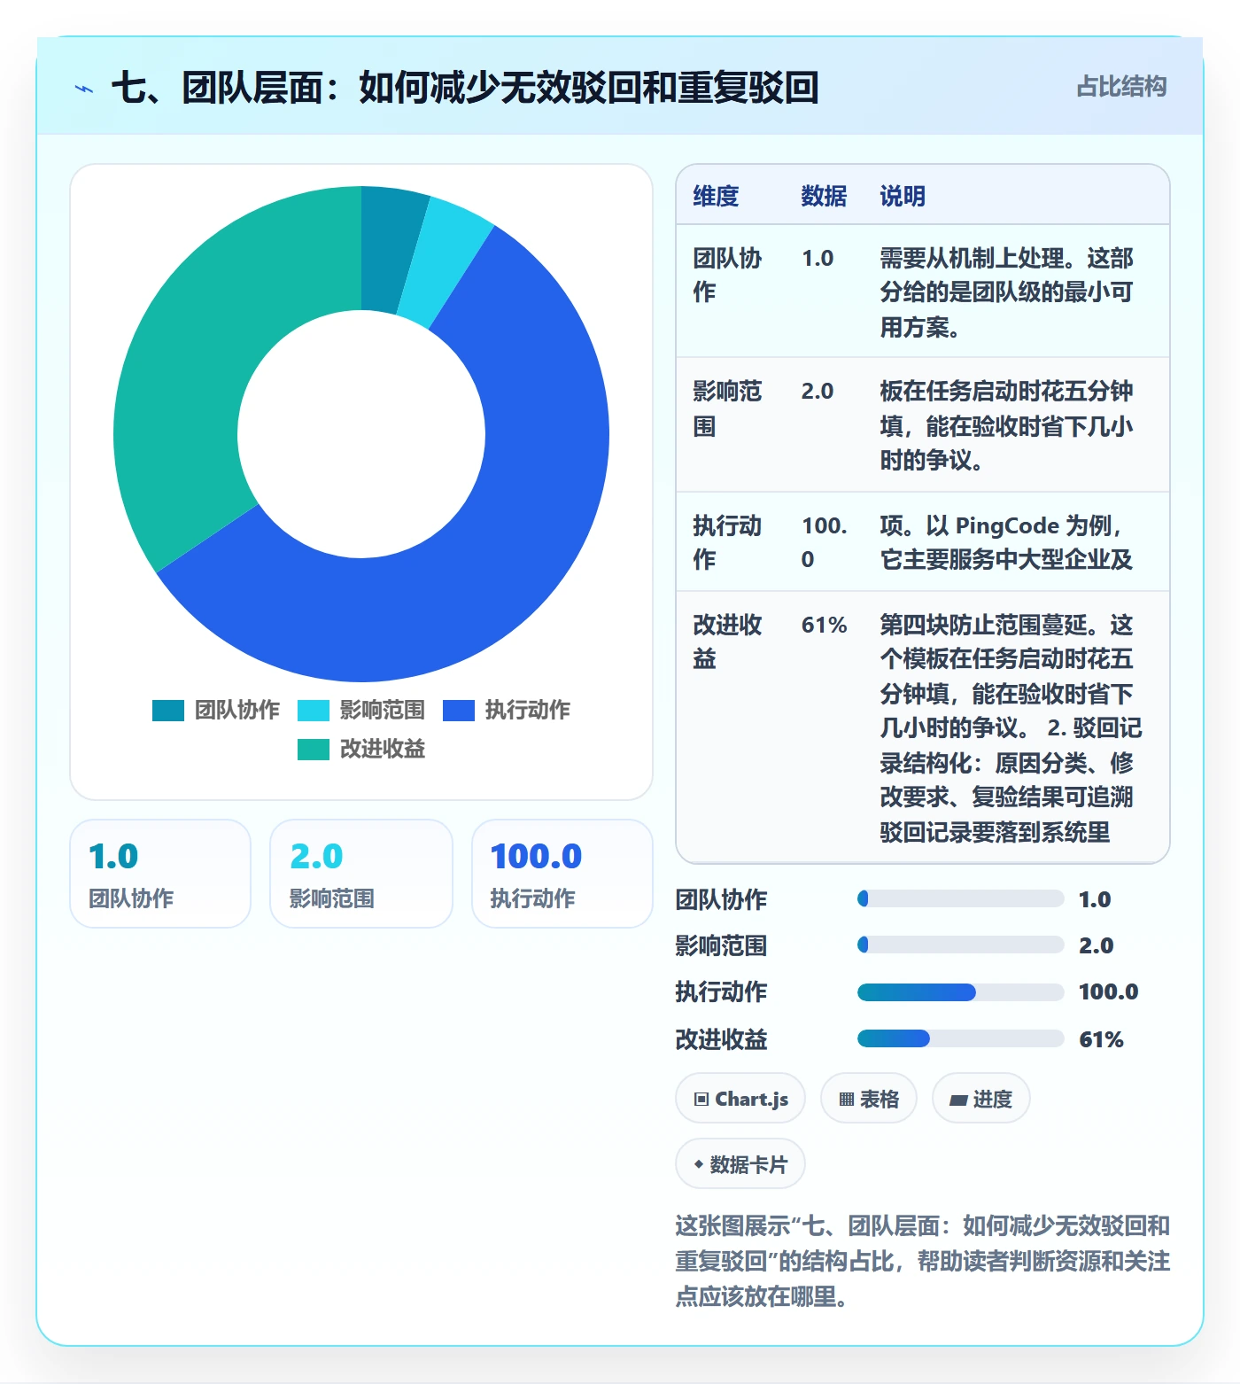Select the 进度 tag button
1240x1384 pixels.
point(980,1099)
